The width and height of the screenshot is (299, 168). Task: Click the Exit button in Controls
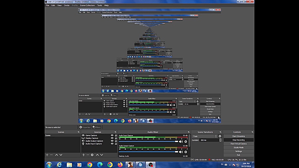click(x=239, y=155)
